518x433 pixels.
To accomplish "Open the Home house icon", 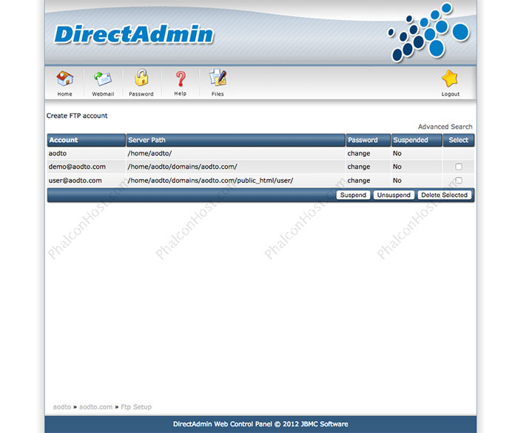I will coord(65,78).
